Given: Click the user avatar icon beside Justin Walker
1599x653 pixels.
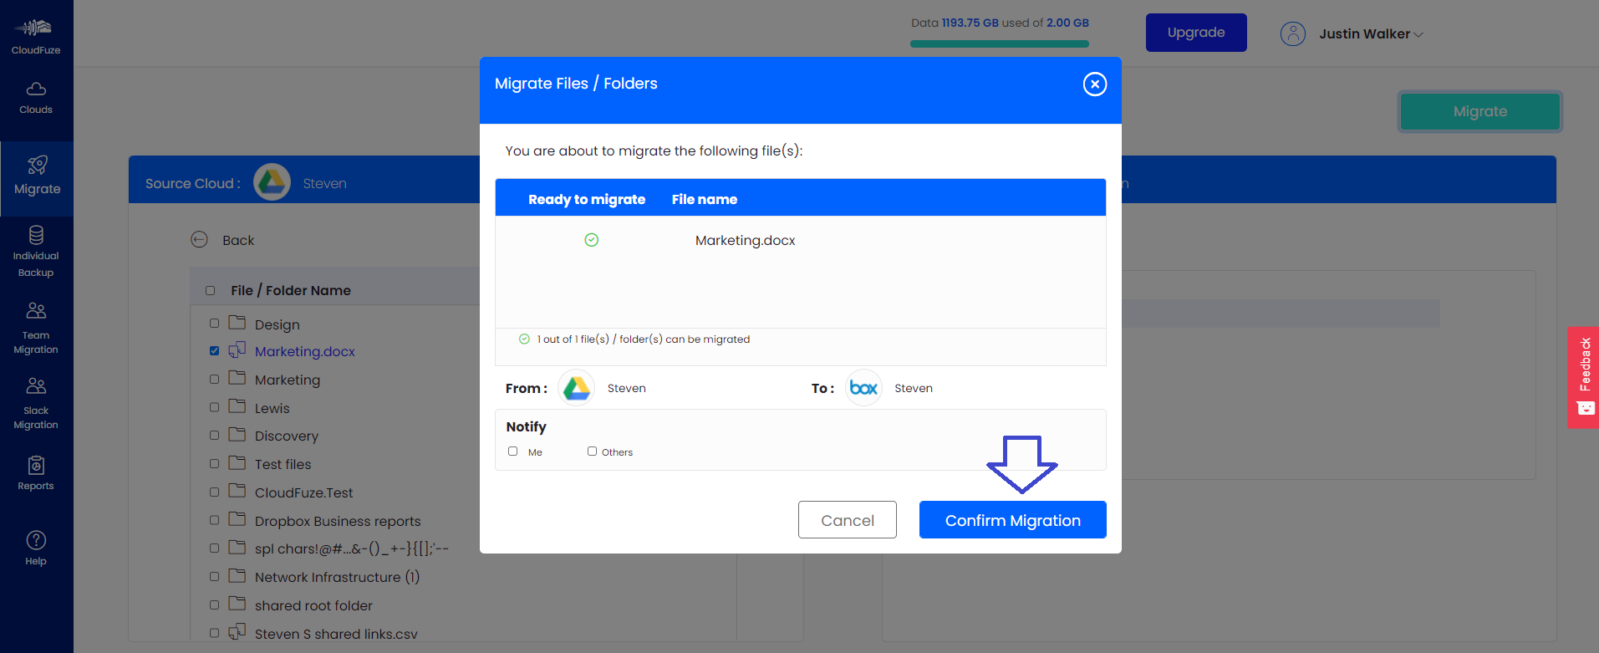Looking at the screenshot, I should point(1293,33).
